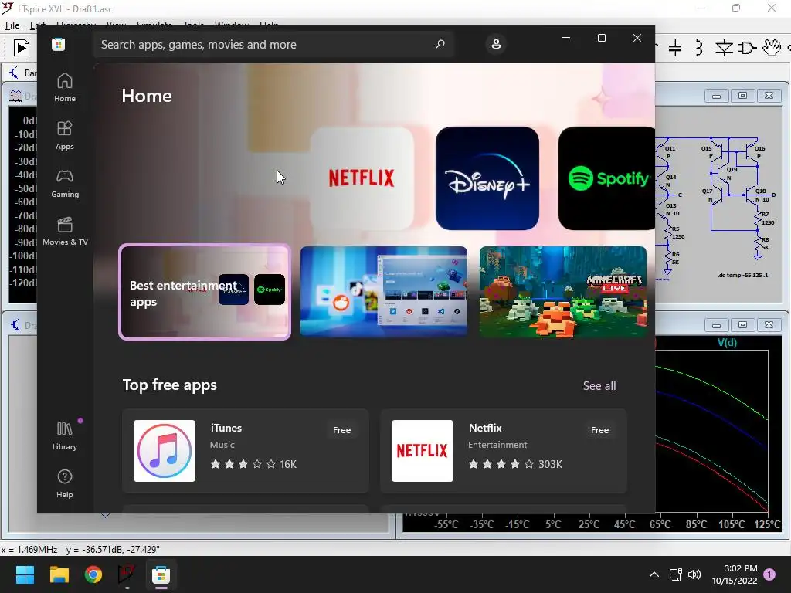Image resolution: width=791 pixels, height=593 pixels.
Task: Open Gaming section in Store sidebar
Action: (65, 183)
